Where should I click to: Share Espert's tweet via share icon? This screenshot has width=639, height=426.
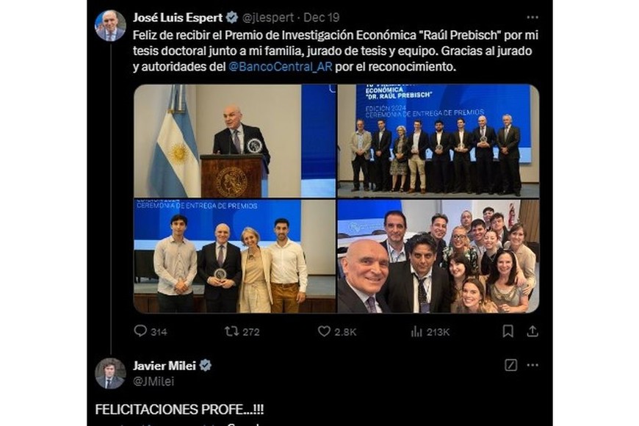[532, 331]
